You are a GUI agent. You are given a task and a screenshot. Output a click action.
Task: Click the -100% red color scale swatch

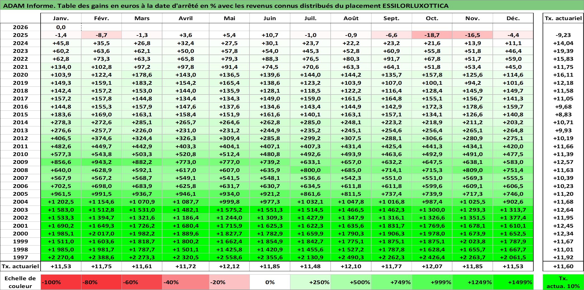61,282
